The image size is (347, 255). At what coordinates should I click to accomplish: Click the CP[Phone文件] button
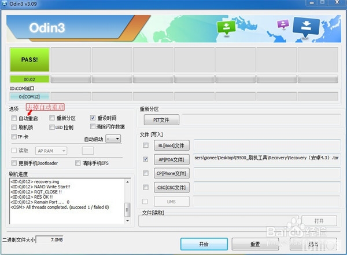pyautogui.click(x=172, y=173)
